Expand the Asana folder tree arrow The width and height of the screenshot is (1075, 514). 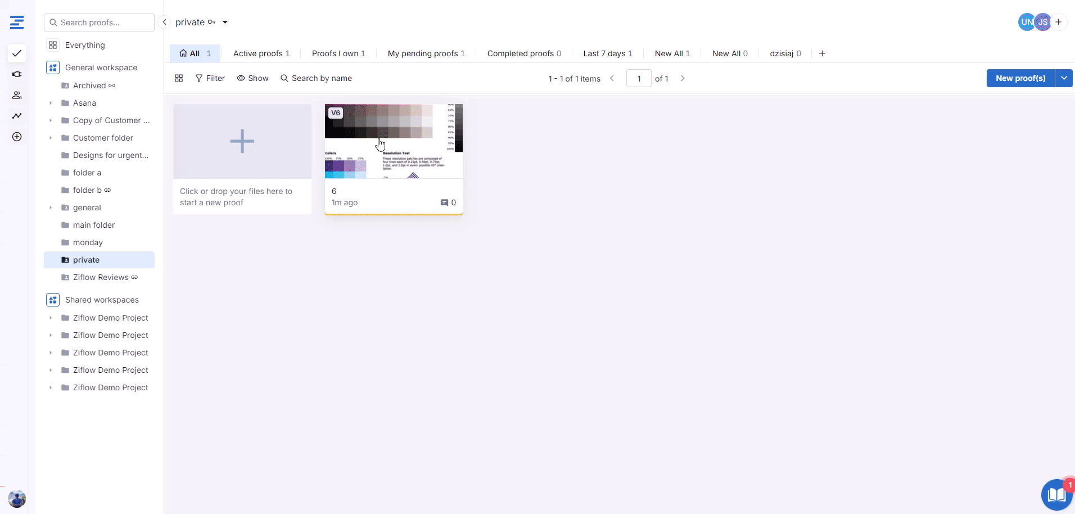51,103
